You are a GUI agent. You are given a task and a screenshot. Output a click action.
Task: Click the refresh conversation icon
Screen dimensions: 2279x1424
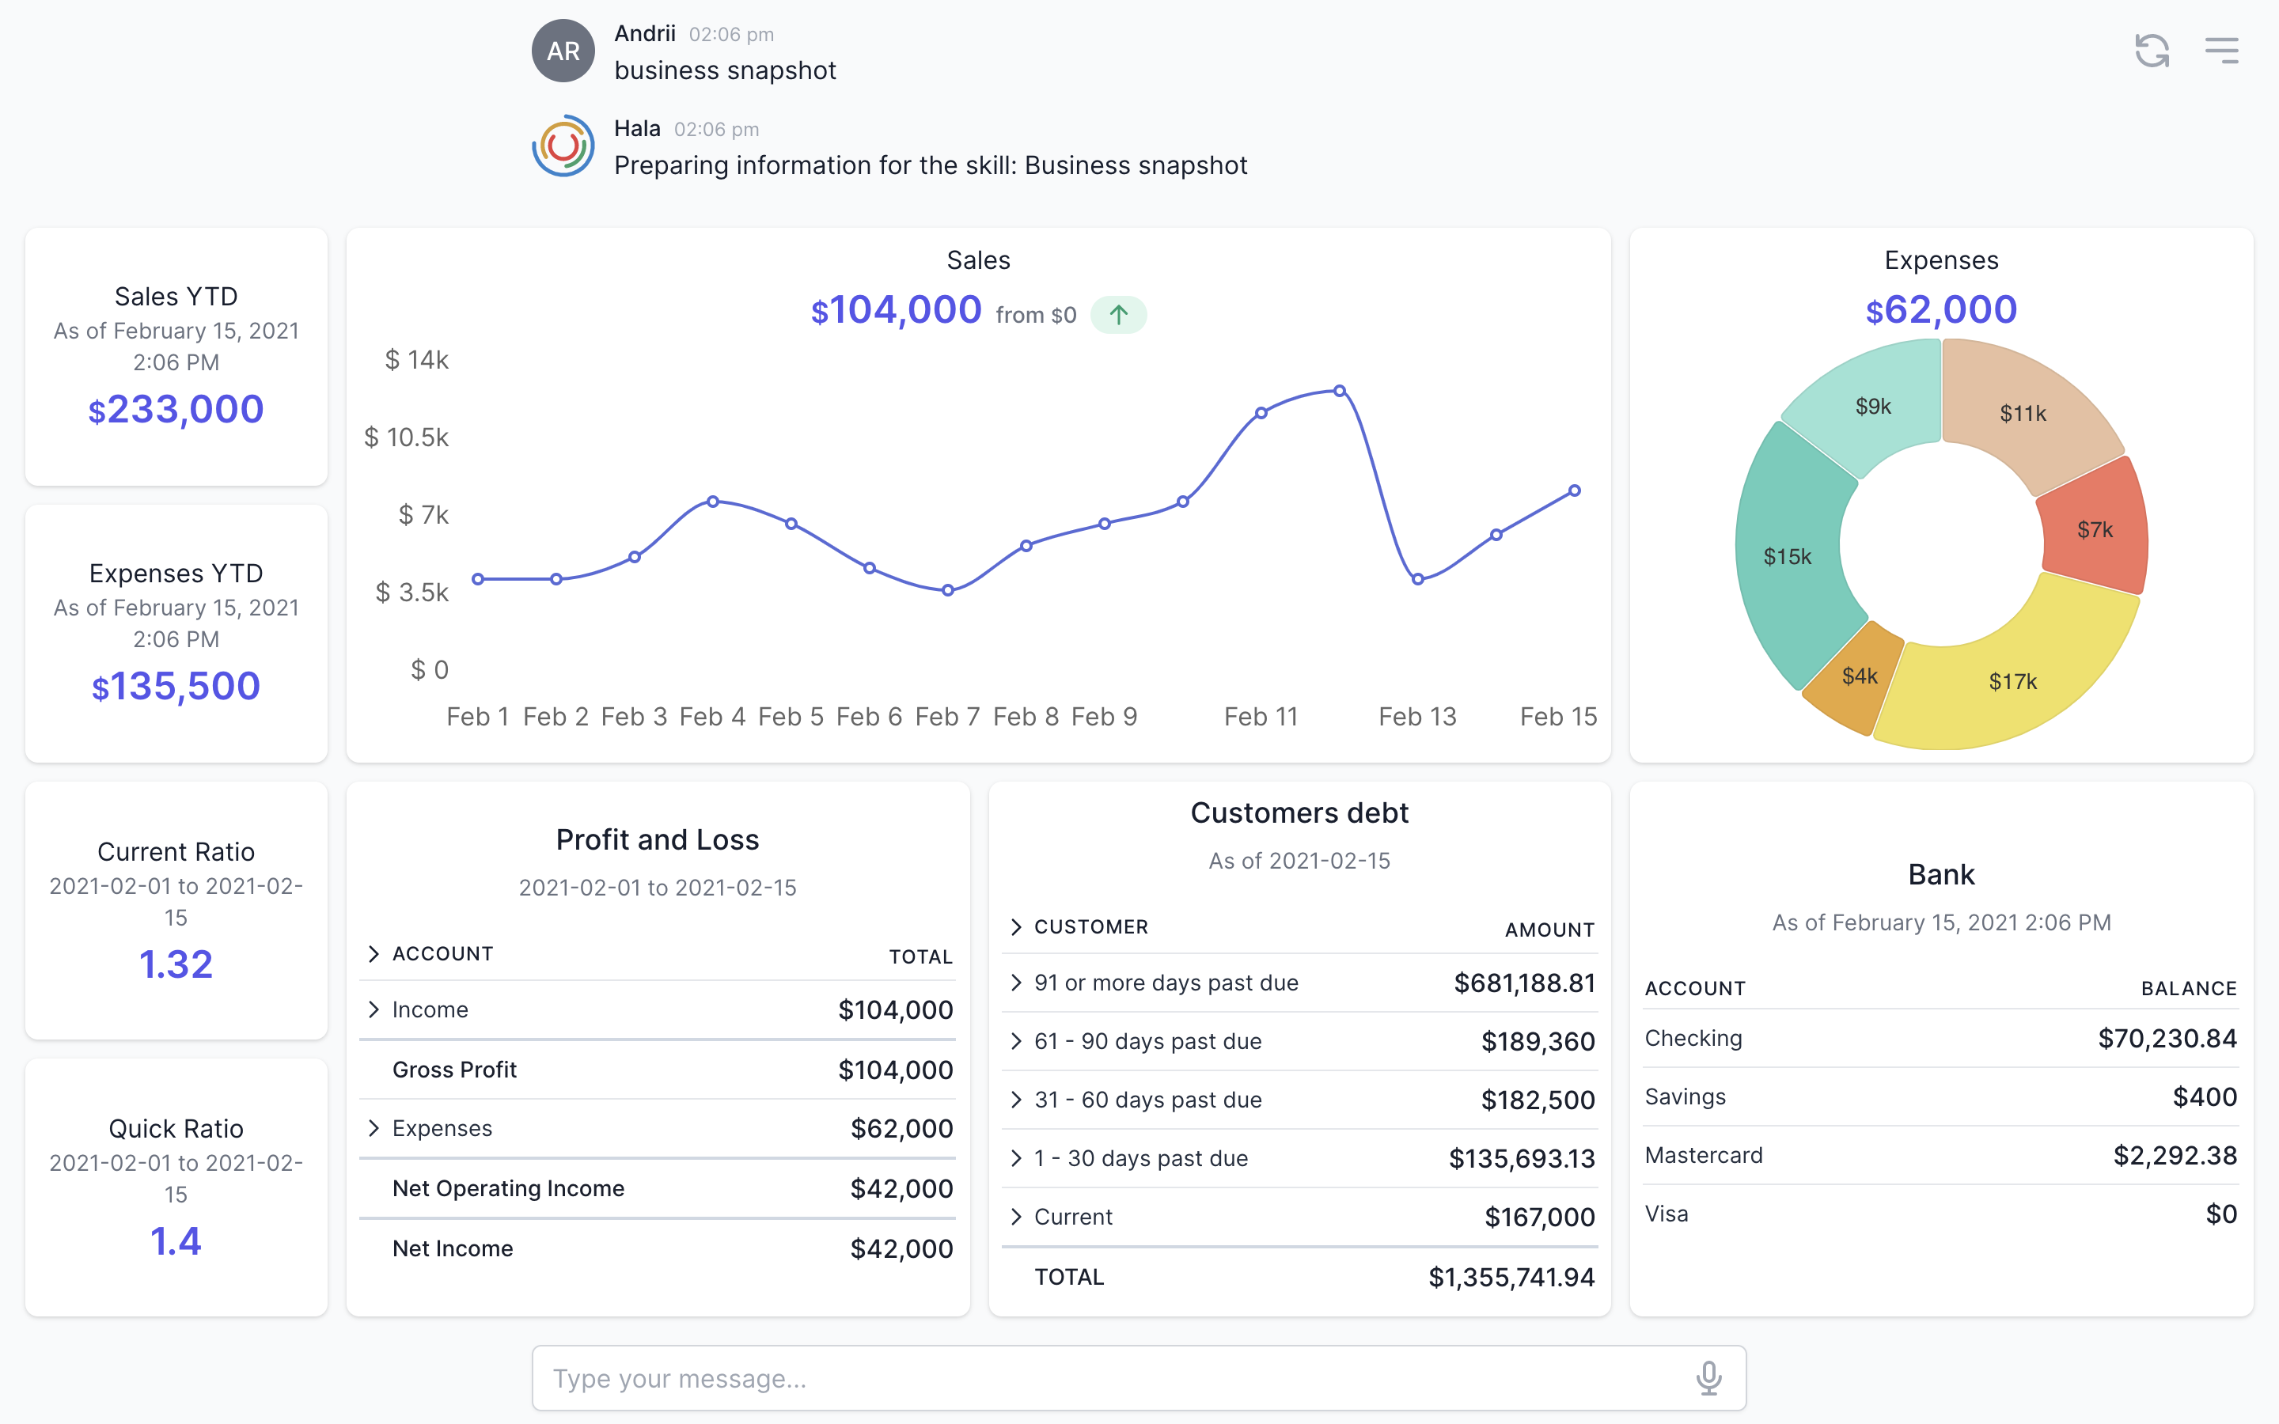pos(2152,51)
